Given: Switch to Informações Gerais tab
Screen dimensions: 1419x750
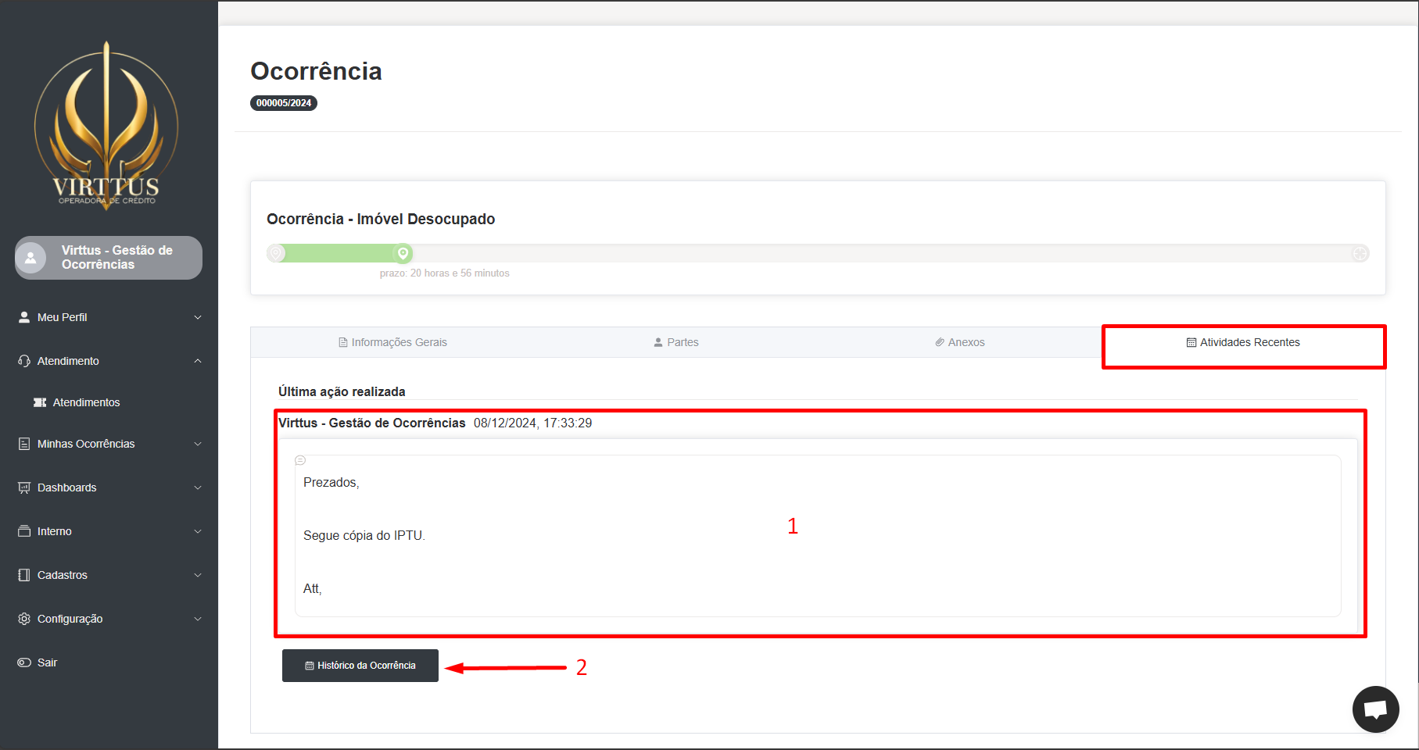Looking at the screenshot, I should click(x=392, y=342).
